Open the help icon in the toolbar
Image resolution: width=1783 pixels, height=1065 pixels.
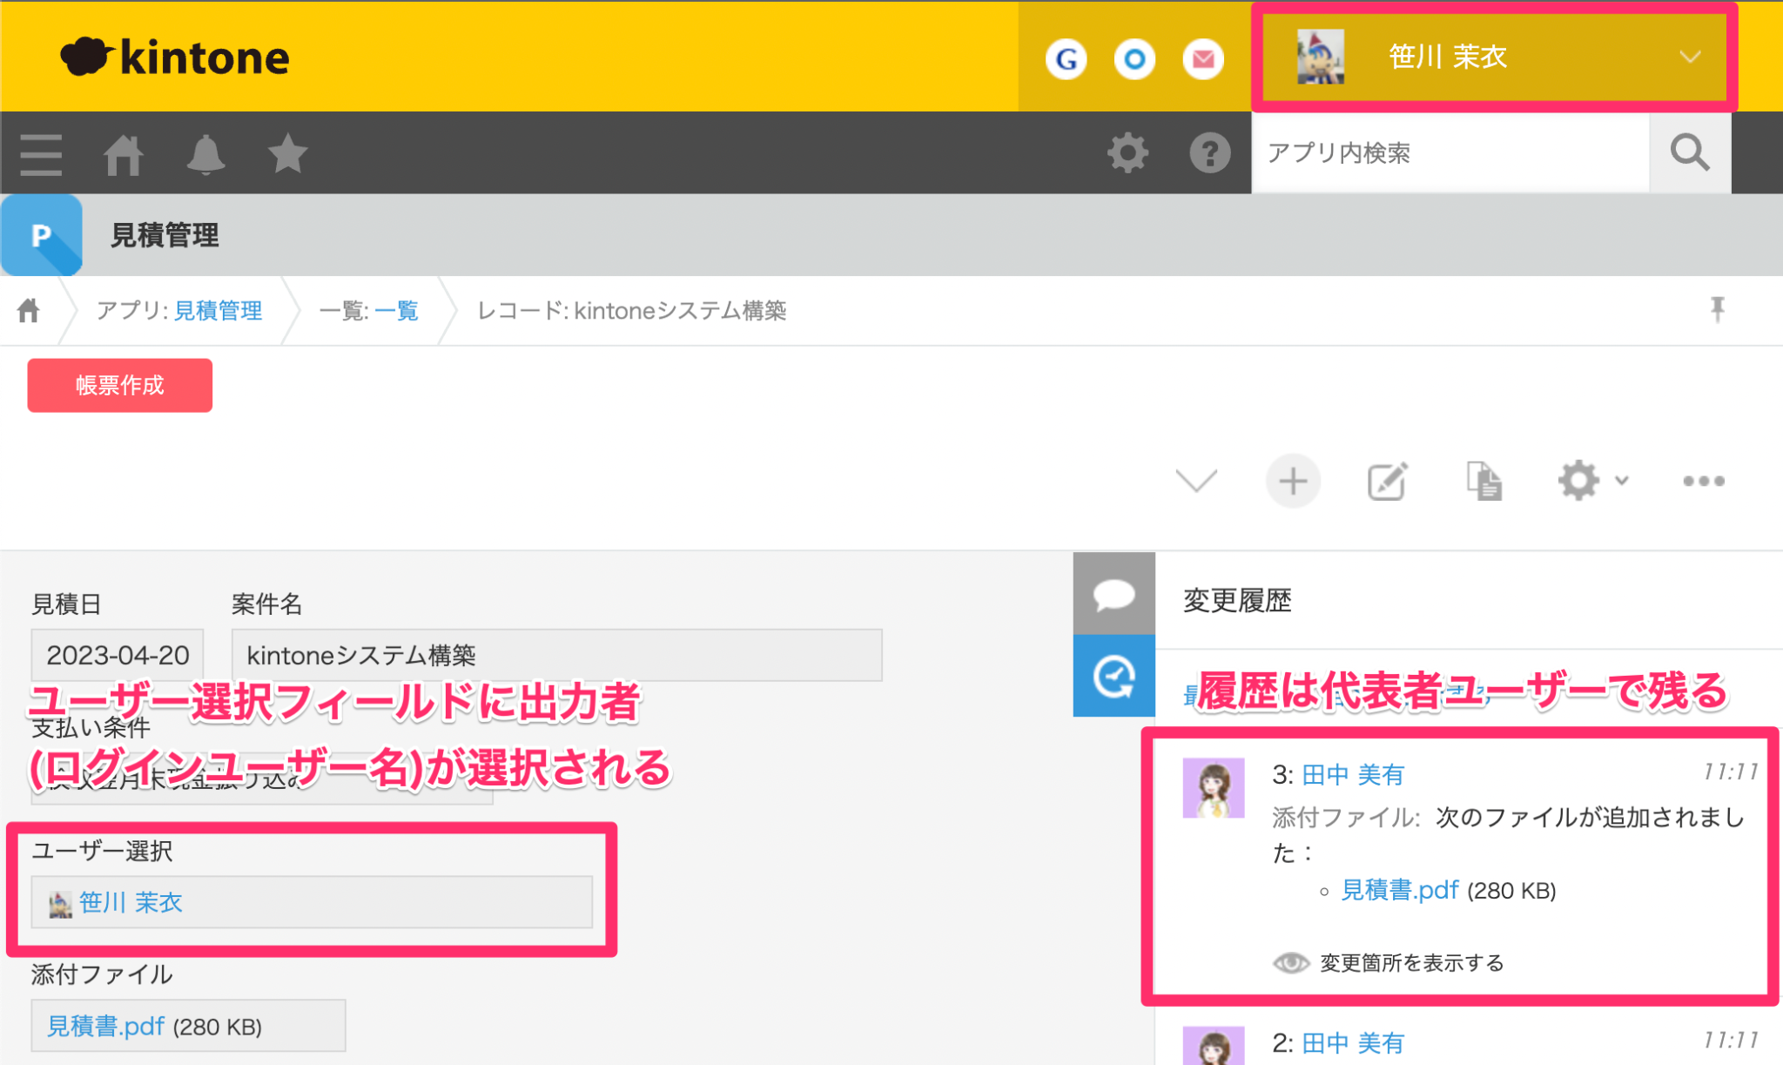[x=1209, y=153]
